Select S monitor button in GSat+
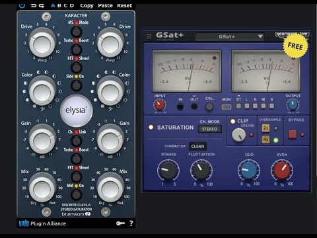 pyautogui.click(x=271, y=106)
